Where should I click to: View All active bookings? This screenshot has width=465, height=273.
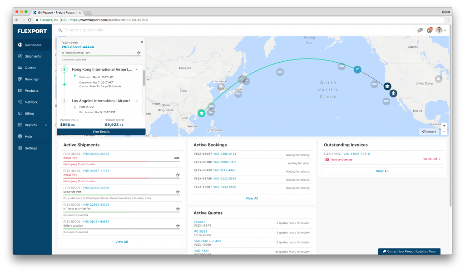click(252, 199)
